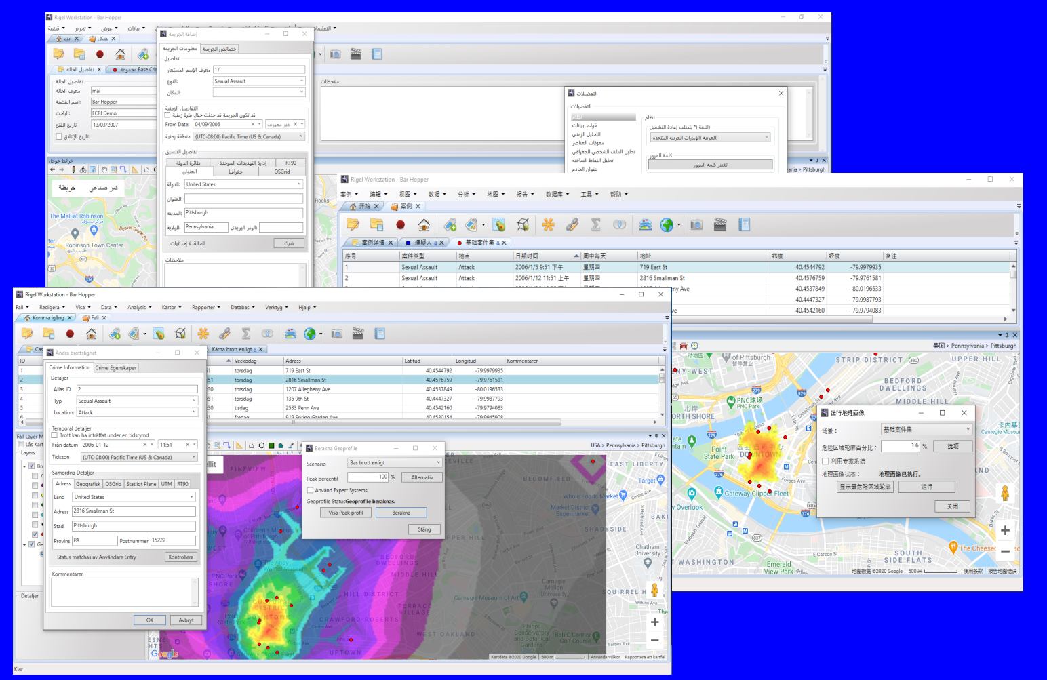This screenshot has height=680, width=1047.
Task: Click the house icon in Swedish window toolbar
Action: pyautogui.click(x=91, y=334)
